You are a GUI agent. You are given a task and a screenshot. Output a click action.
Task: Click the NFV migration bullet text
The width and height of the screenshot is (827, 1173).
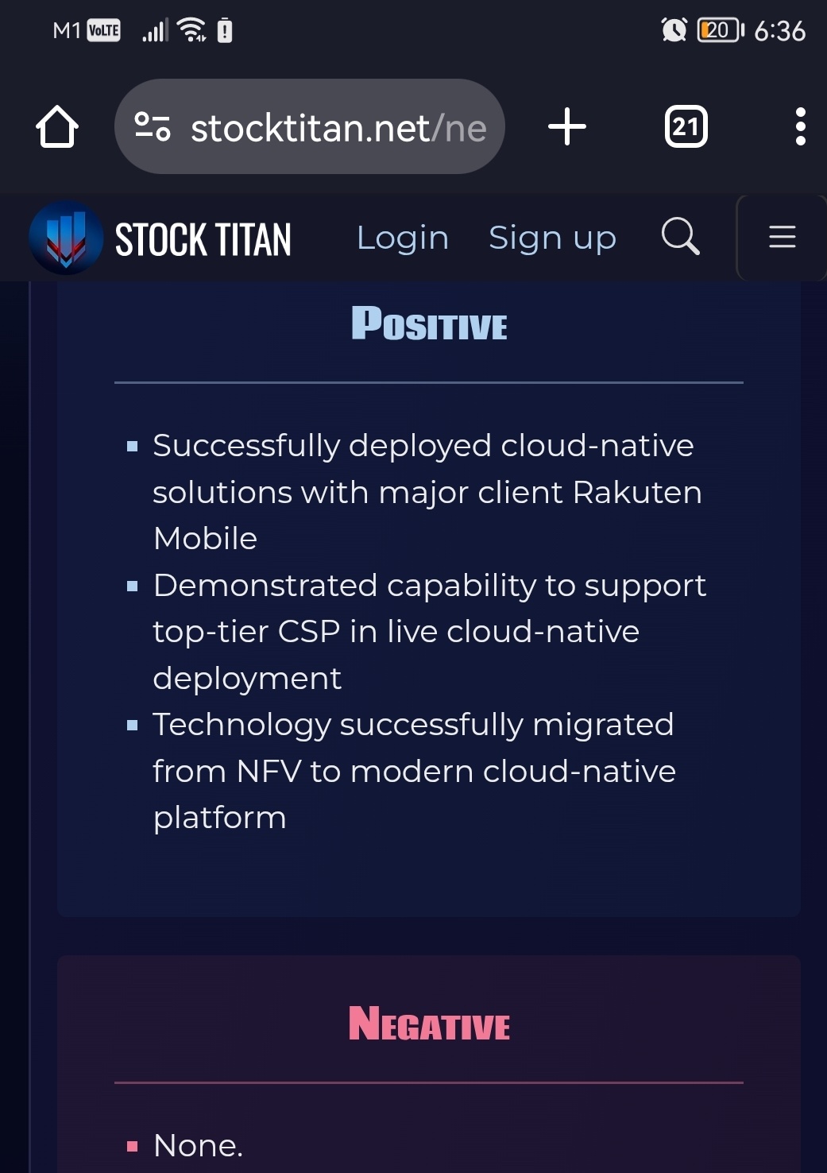(x=415, y=771)
